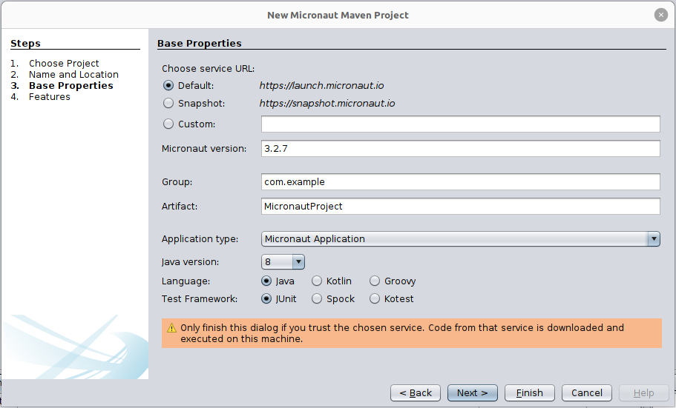
Task: Choose the Custom service URL radio button
Action: (x=168, y=124)
